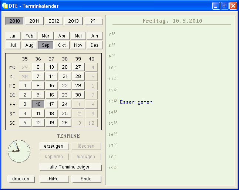The width and height of the screenshot is (239, 190).
Task: Select month Okt
Action: [62, 45]
